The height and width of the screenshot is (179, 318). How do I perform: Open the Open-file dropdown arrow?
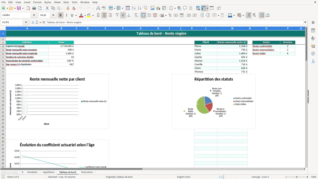point(15,8)
